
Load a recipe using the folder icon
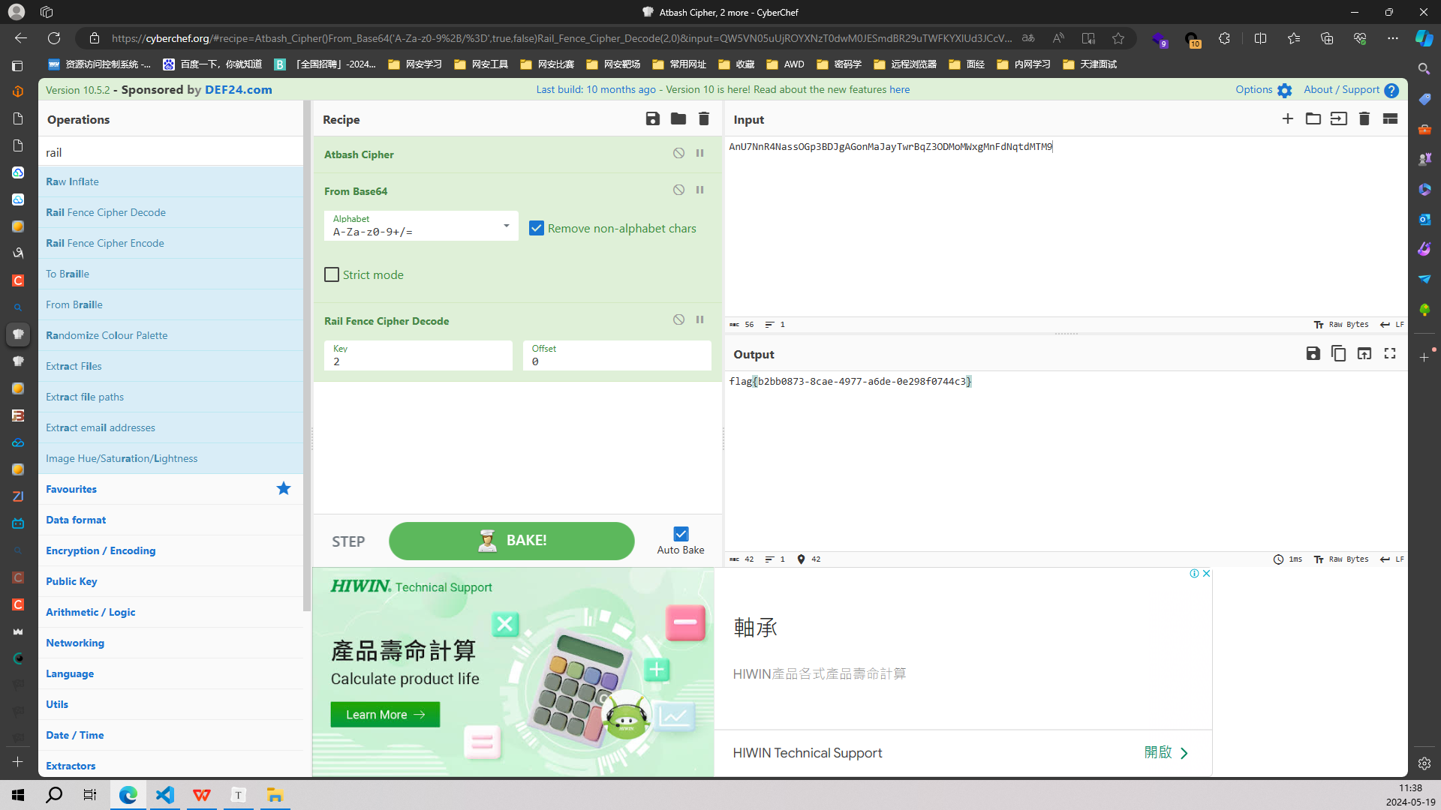(678, 118)
